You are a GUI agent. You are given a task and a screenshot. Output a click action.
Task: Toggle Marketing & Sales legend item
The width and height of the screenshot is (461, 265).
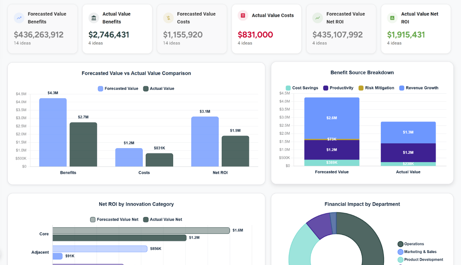[x=417, y=252]
